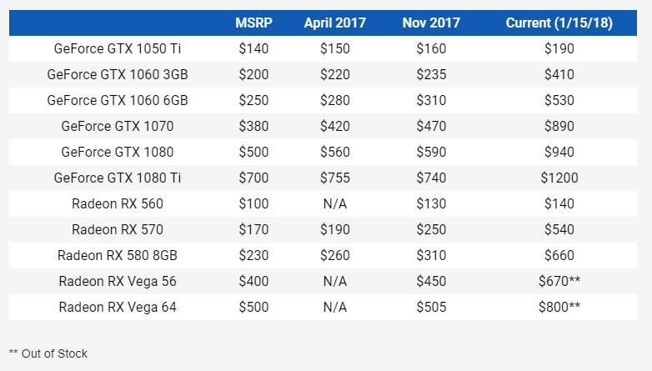Viewport: 652px width, 371px height.
Task: Click the $670** Vega 56 price
Action: (x=559, y=281)
